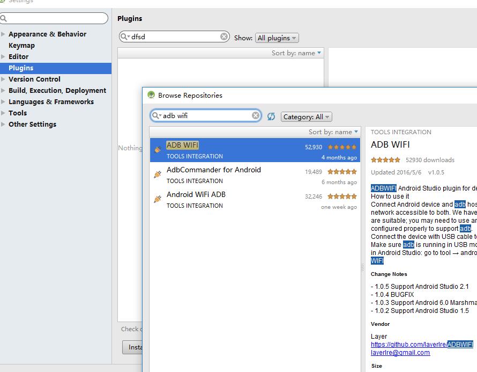Open the ADBWIFI GitHub link
The width and height of the screenshot is (477, 372).
coord(422,344)
